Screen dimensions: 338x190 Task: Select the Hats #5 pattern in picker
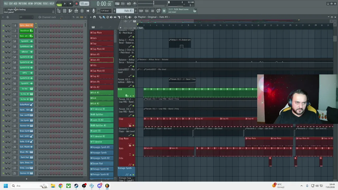102,54
